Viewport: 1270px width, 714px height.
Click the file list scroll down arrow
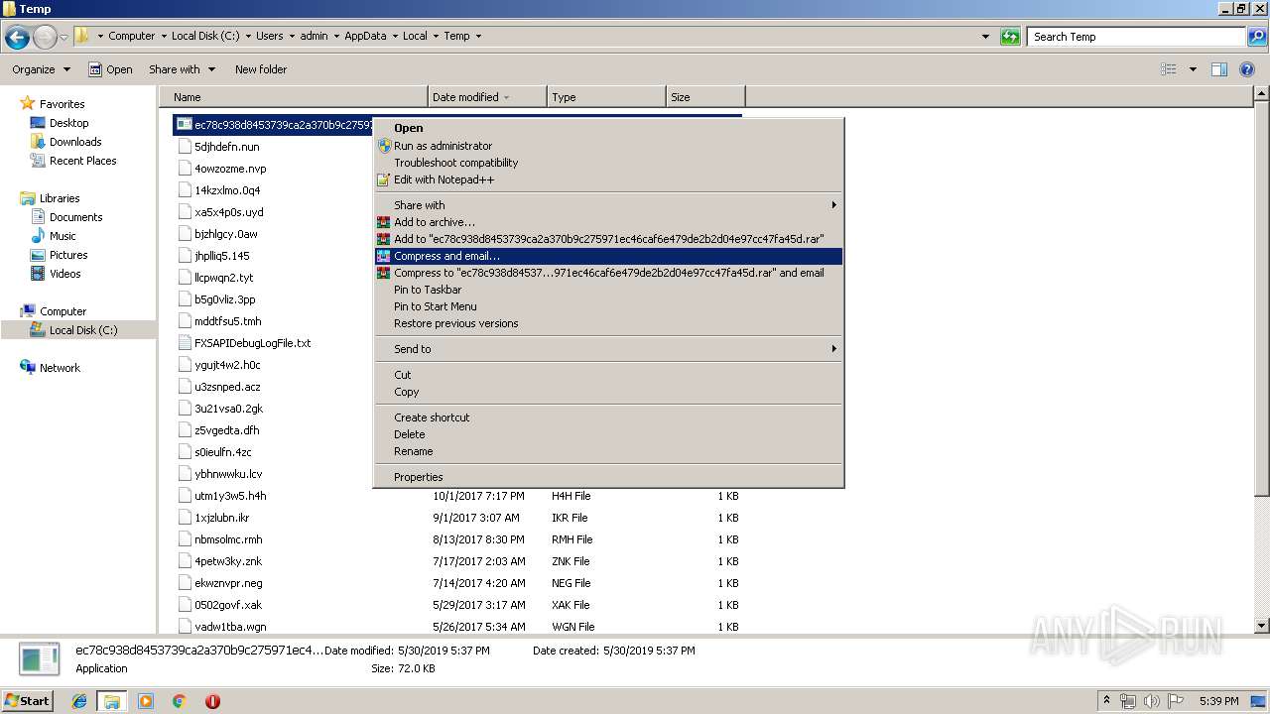[x=1261, y=626]
